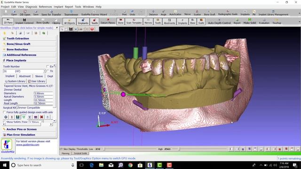Click the red X delete implant icon
This screenshot has width=301, height=169.
point(41,117)
